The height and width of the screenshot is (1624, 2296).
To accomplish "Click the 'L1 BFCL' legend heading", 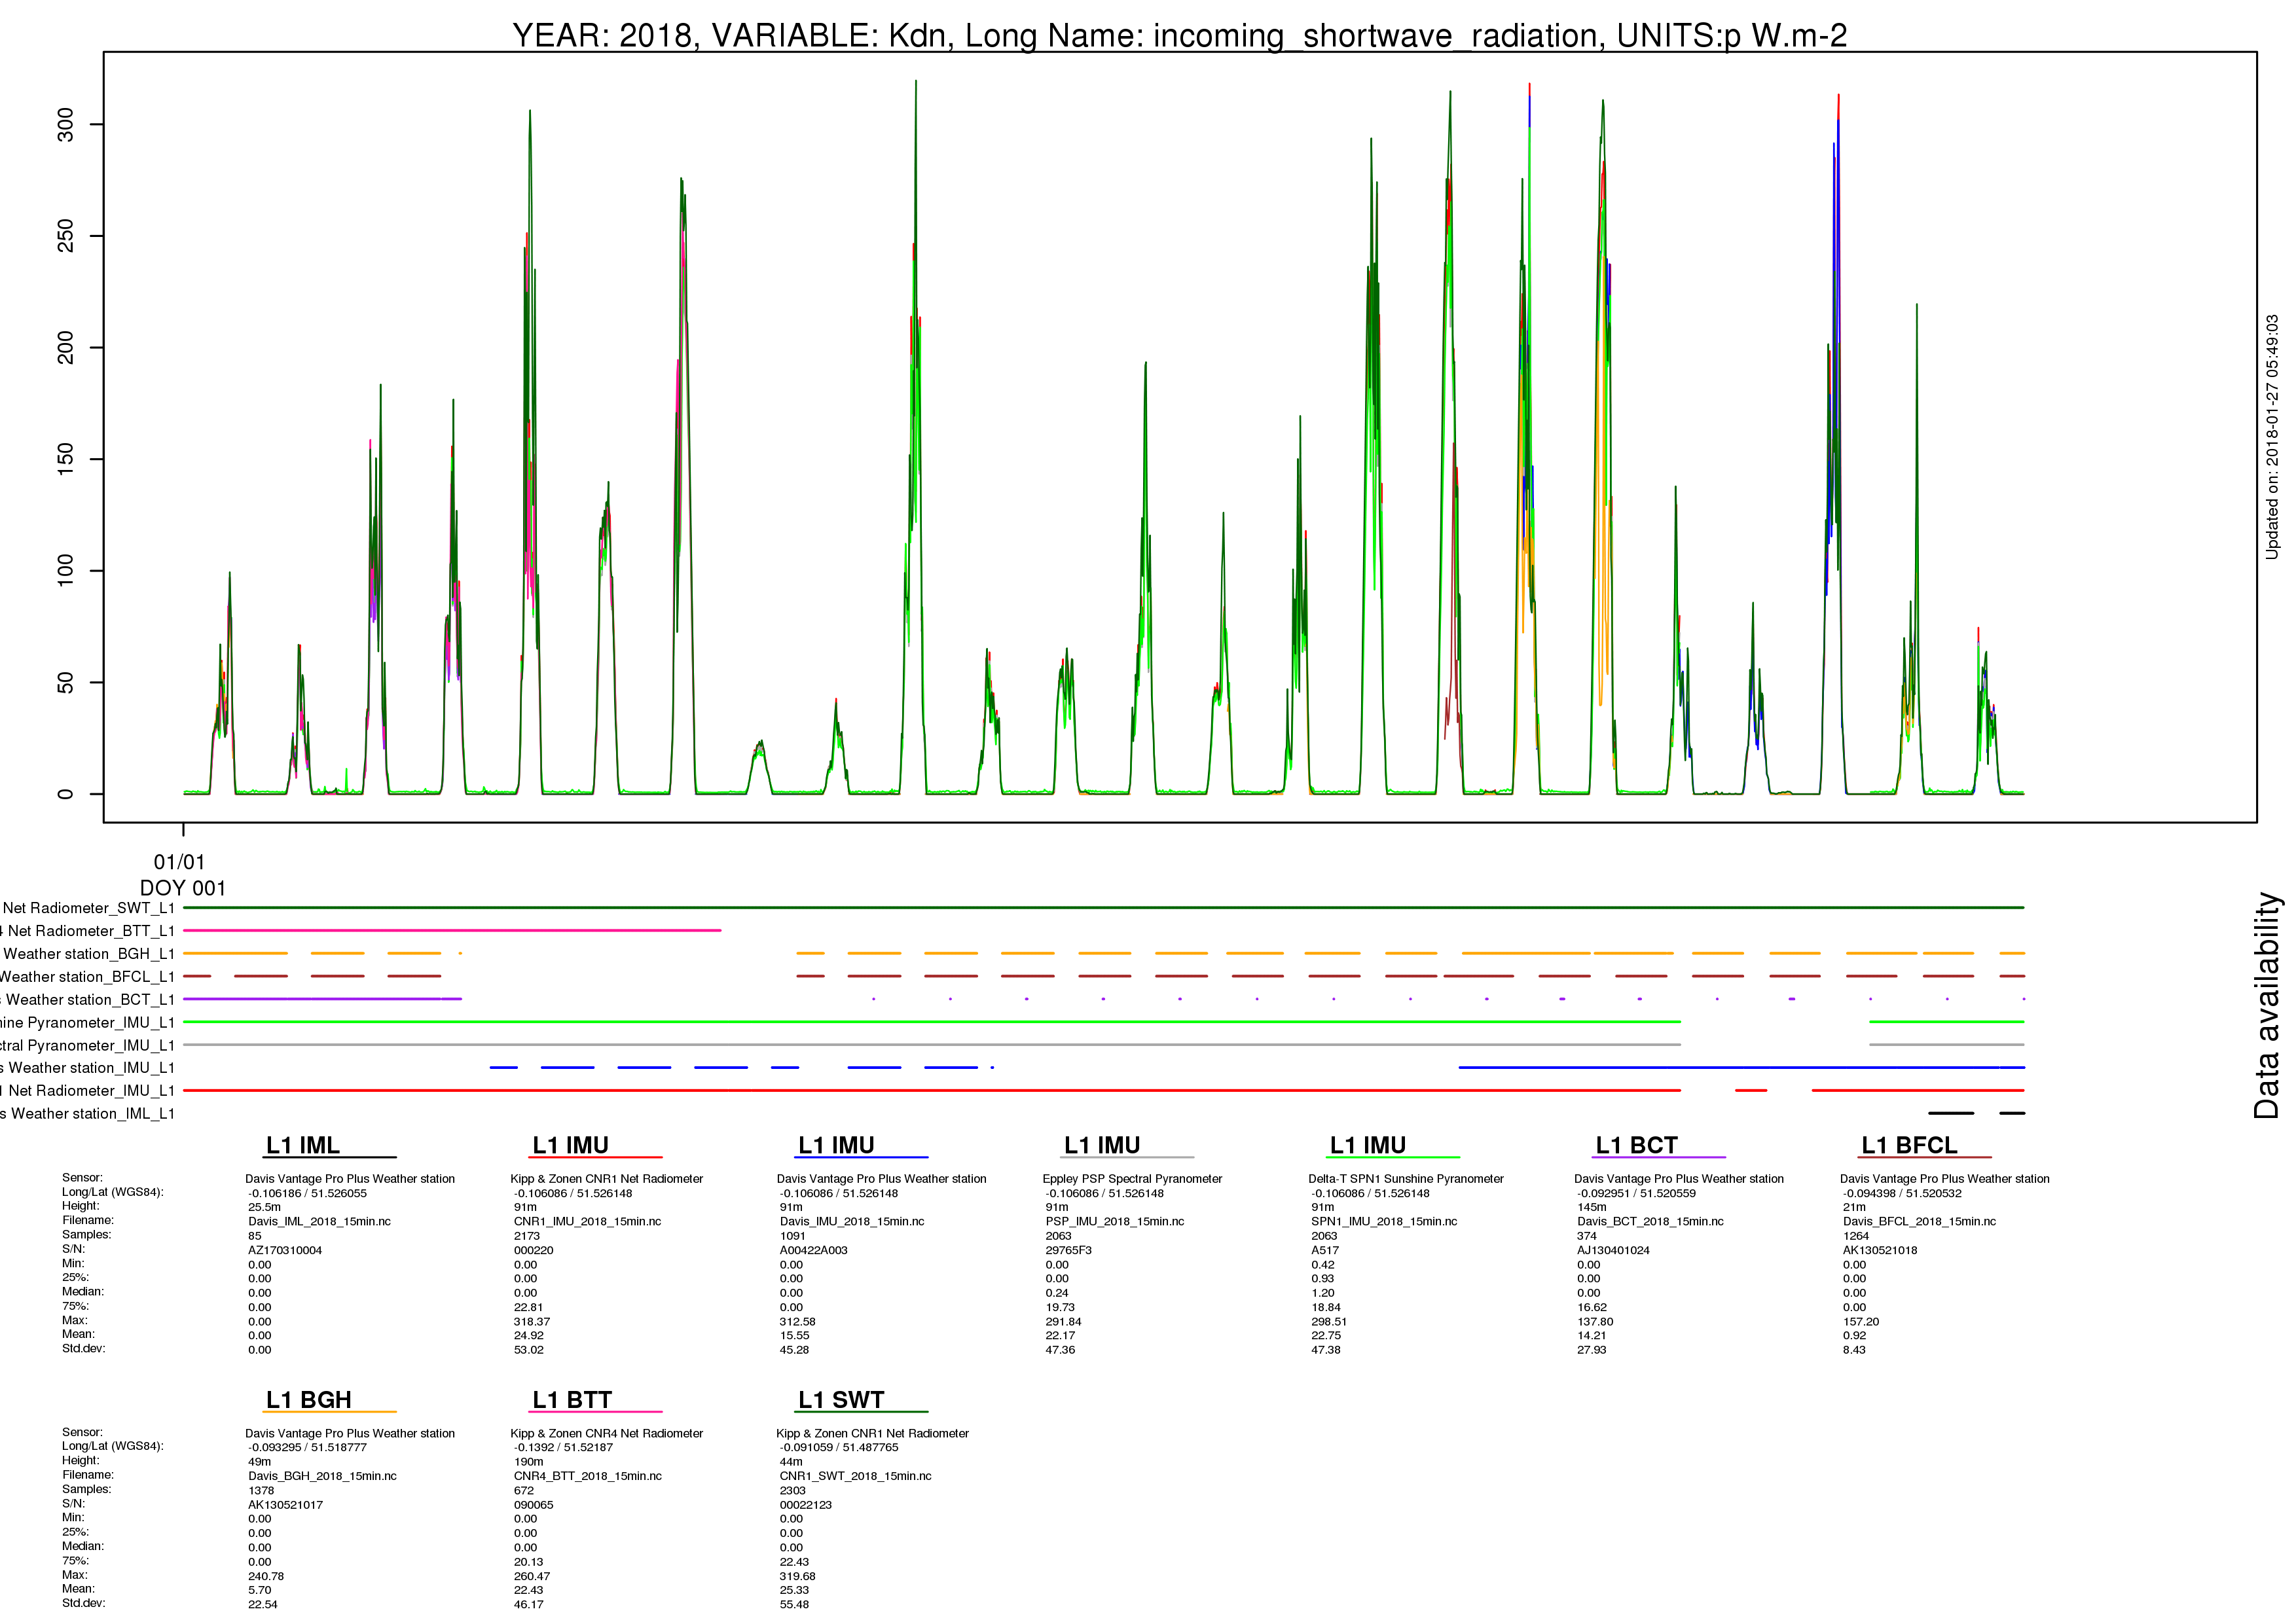I will pyautogui.click(x=1909, y=1145).
